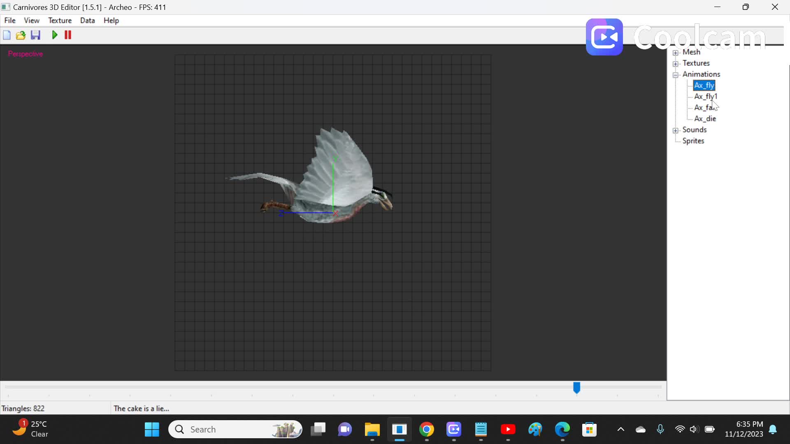Pause the animation with red bars
The image size is (790, 444).
tap(68, 35)
